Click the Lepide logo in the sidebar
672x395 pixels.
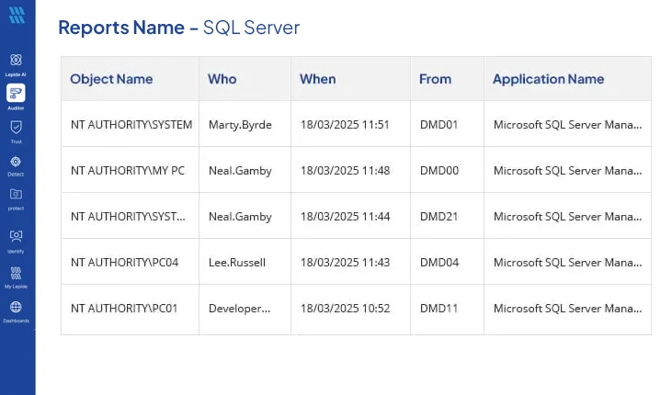(17, 15)
